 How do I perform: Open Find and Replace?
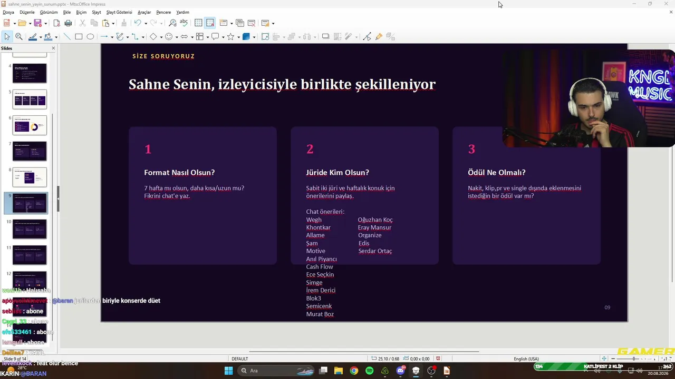coord(172,23)
